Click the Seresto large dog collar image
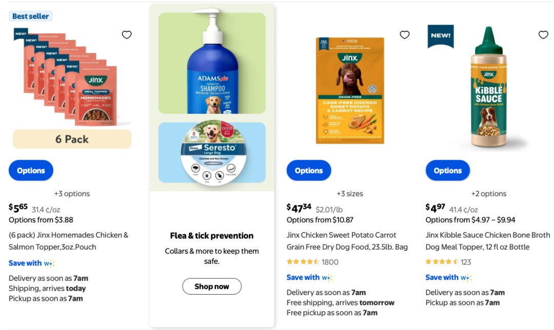 211,152
